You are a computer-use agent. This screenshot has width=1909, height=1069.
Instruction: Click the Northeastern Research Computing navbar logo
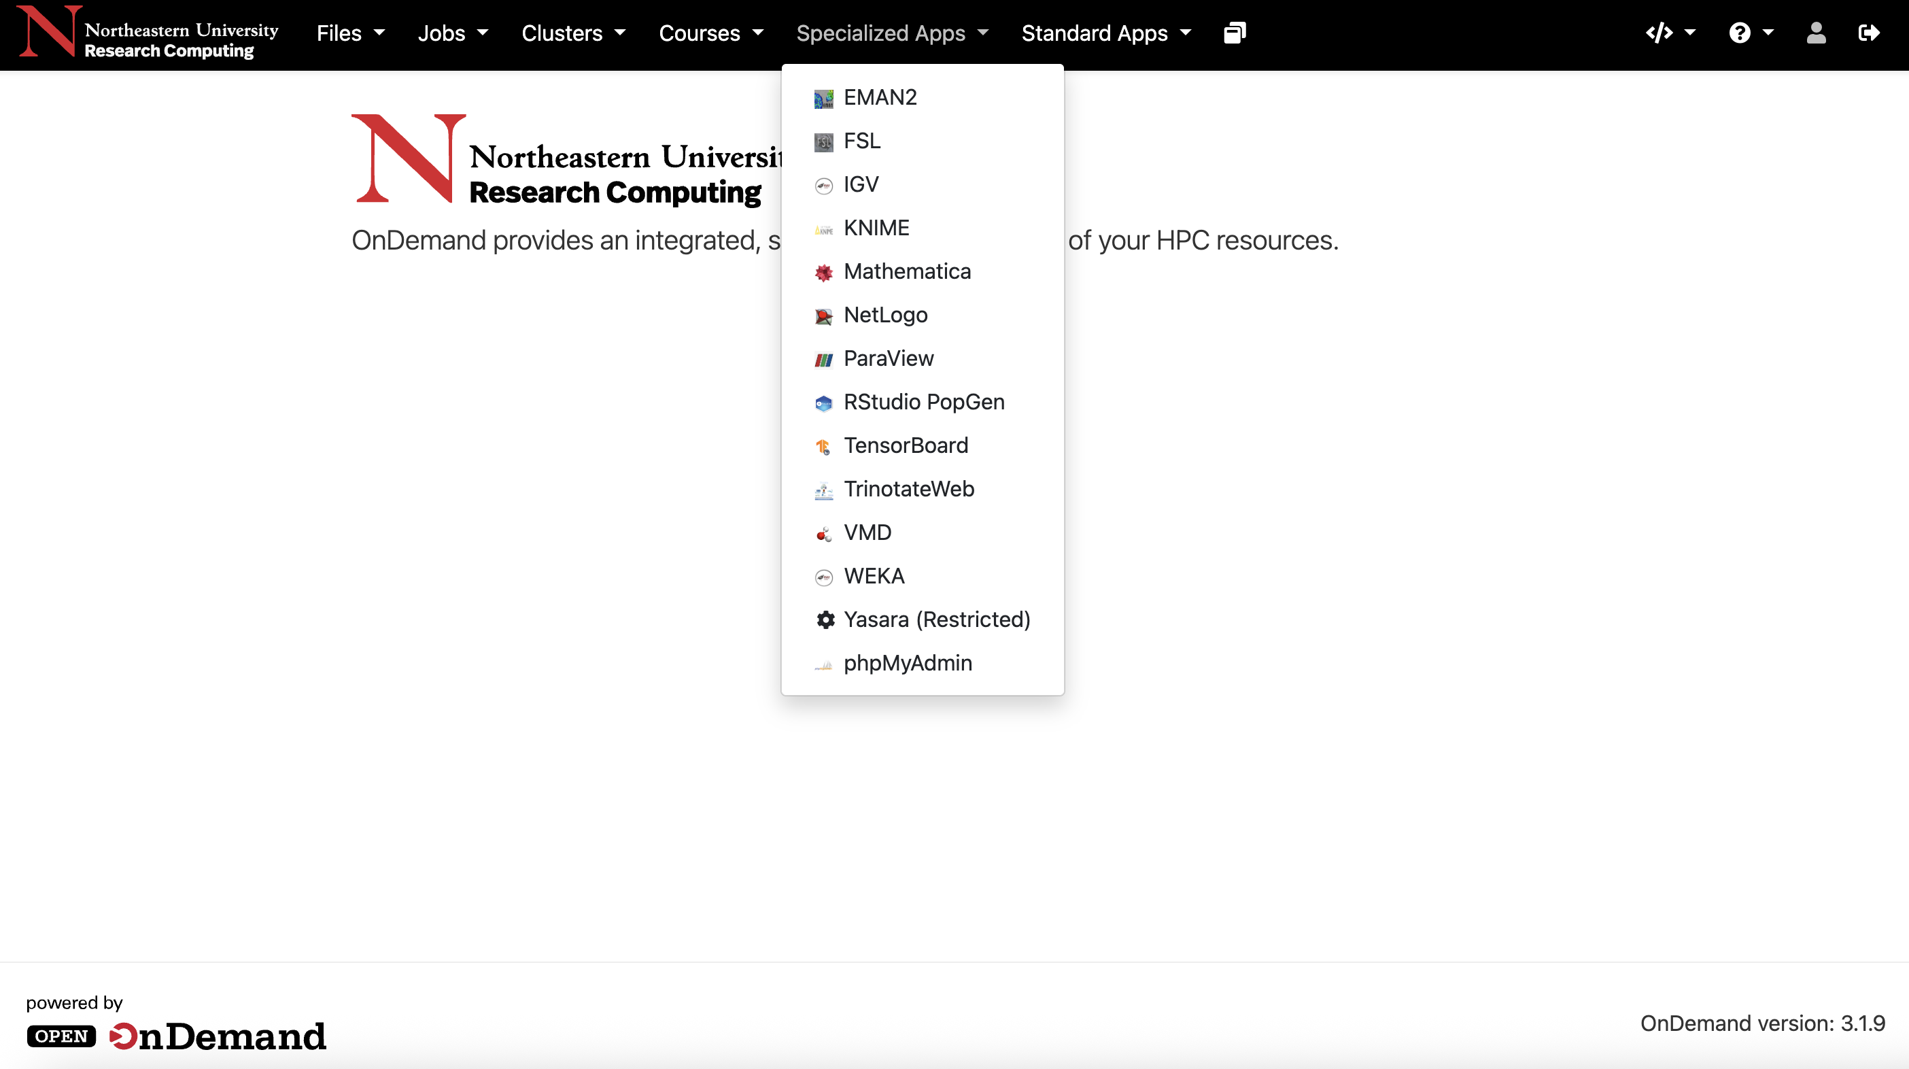(x=148, y=33)
